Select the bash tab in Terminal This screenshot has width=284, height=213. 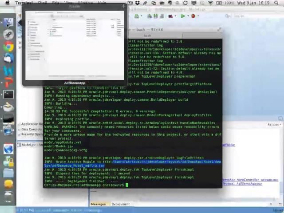pyautogui.click(x=147, y=35)
